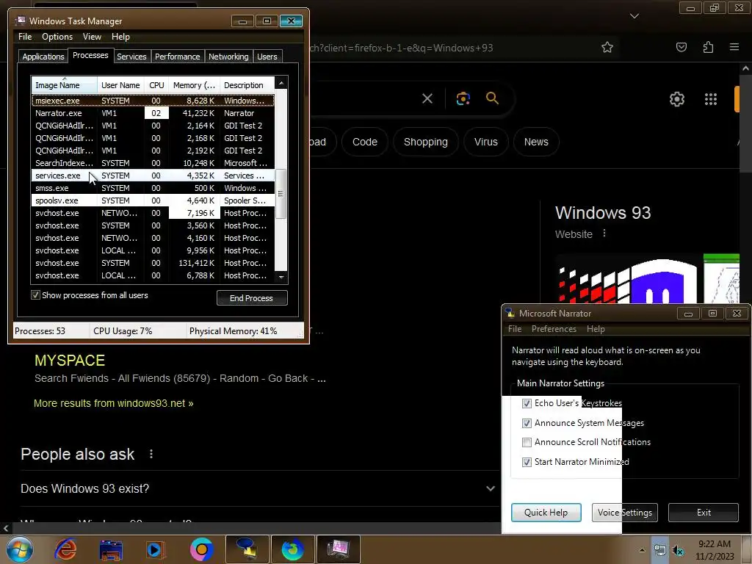752x564 pixels.
Task: Open the Firefox extensions puzzle icon
Action: coord(708,47)
